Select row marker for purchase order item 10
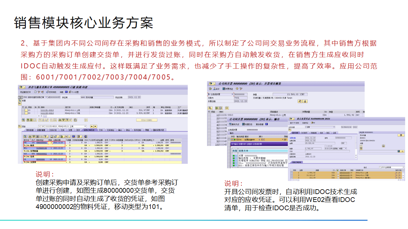This screenshot has height=229, width=408. 23,110
